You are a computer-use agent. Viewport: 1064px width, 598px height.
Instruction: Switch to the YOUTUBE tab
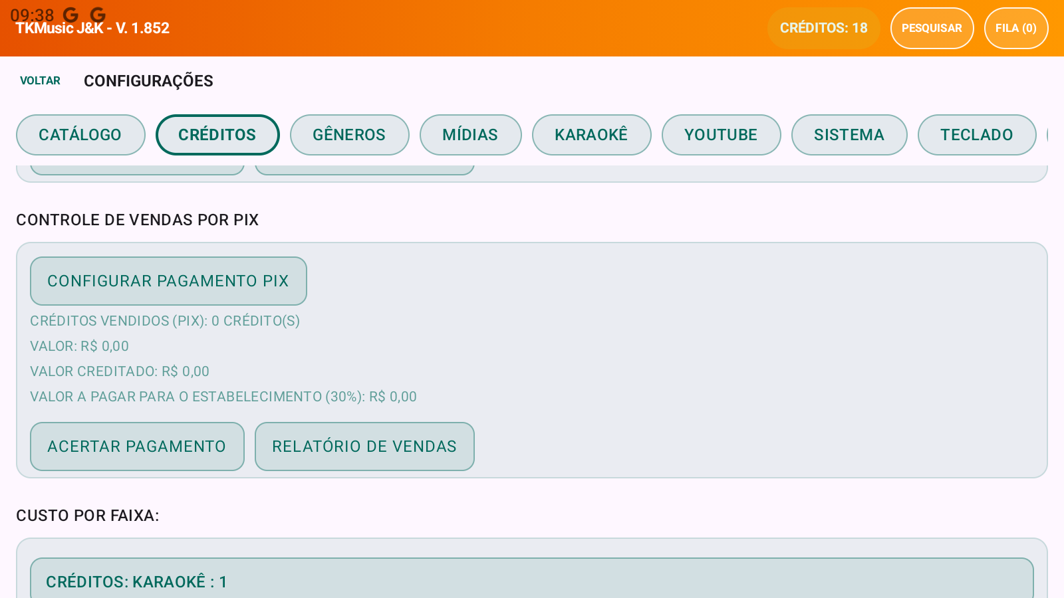pyautogui.click(x=721, y=135)
